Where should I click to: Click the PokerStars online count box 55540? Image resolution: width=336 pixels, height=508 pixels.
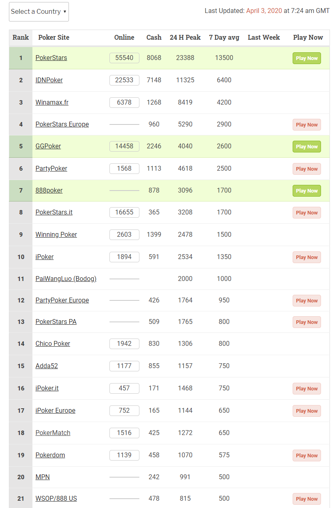click(x=124, y=58)
